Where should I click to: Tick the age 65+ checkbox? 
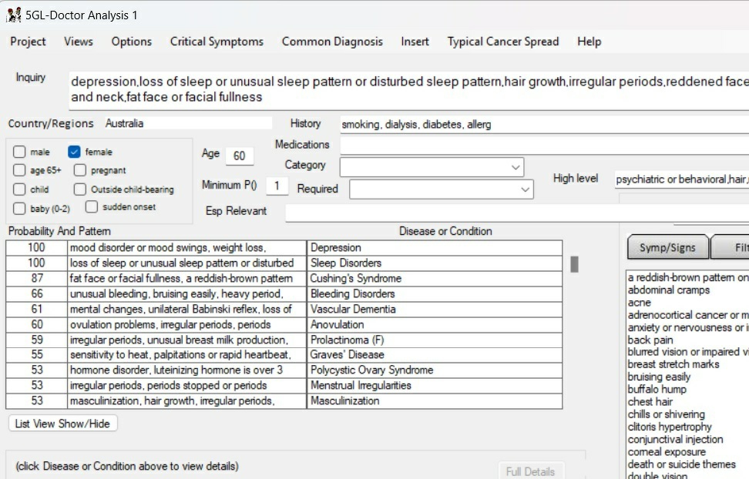[x=19, y=171]
